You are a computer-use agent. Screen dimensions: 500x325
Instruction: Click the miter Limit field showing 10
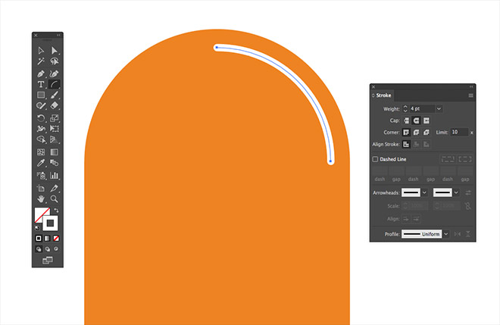459,132
